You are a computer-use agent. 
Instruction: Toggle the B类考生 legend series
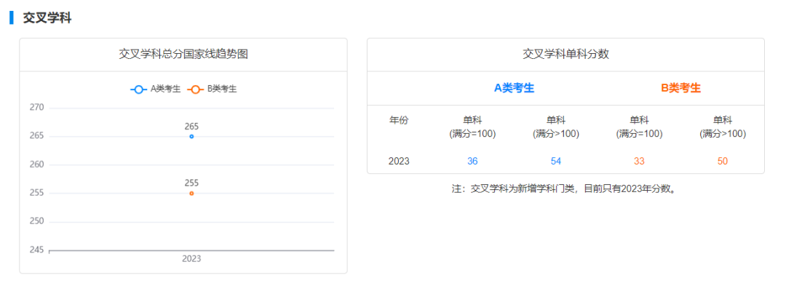point(212,90)
